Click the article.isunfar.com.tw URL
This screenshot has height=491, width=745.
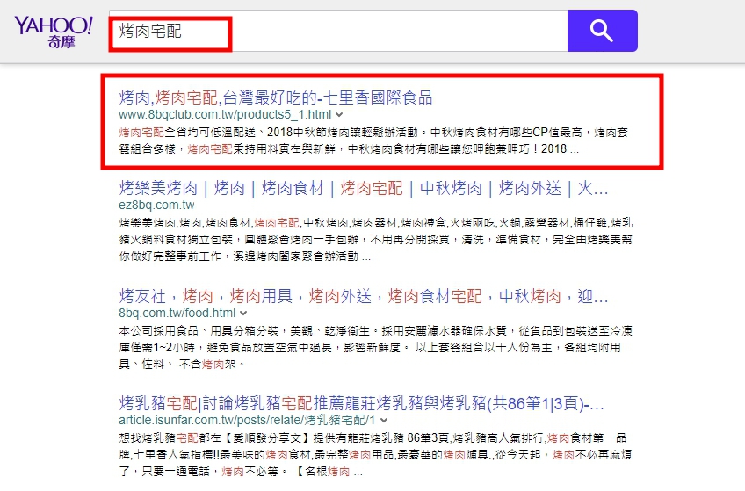coord(247,420)
